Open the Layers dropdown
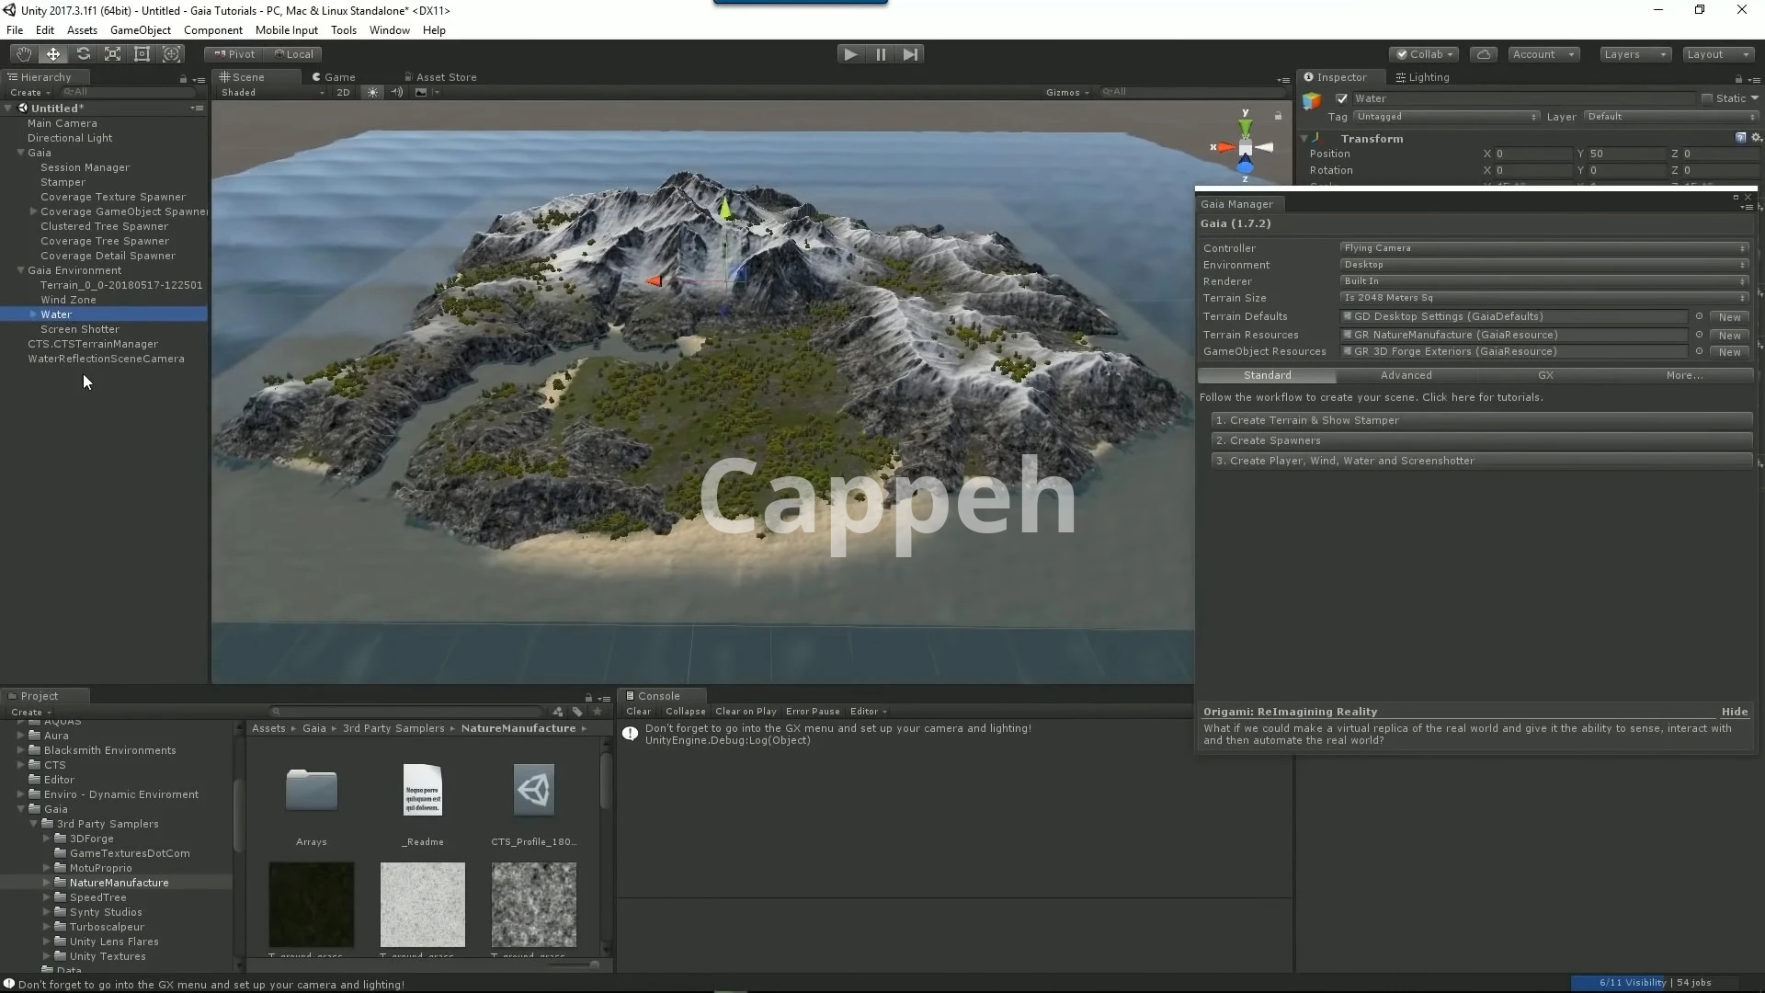The width and height of the screenshot is (1765, 993). (1634, 54)
